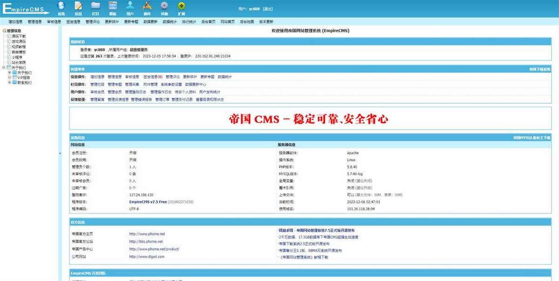This screenshot has width=559, height=281.
Task: Select 版本更新 in the shortcut bar
Action: coord(266,22)
